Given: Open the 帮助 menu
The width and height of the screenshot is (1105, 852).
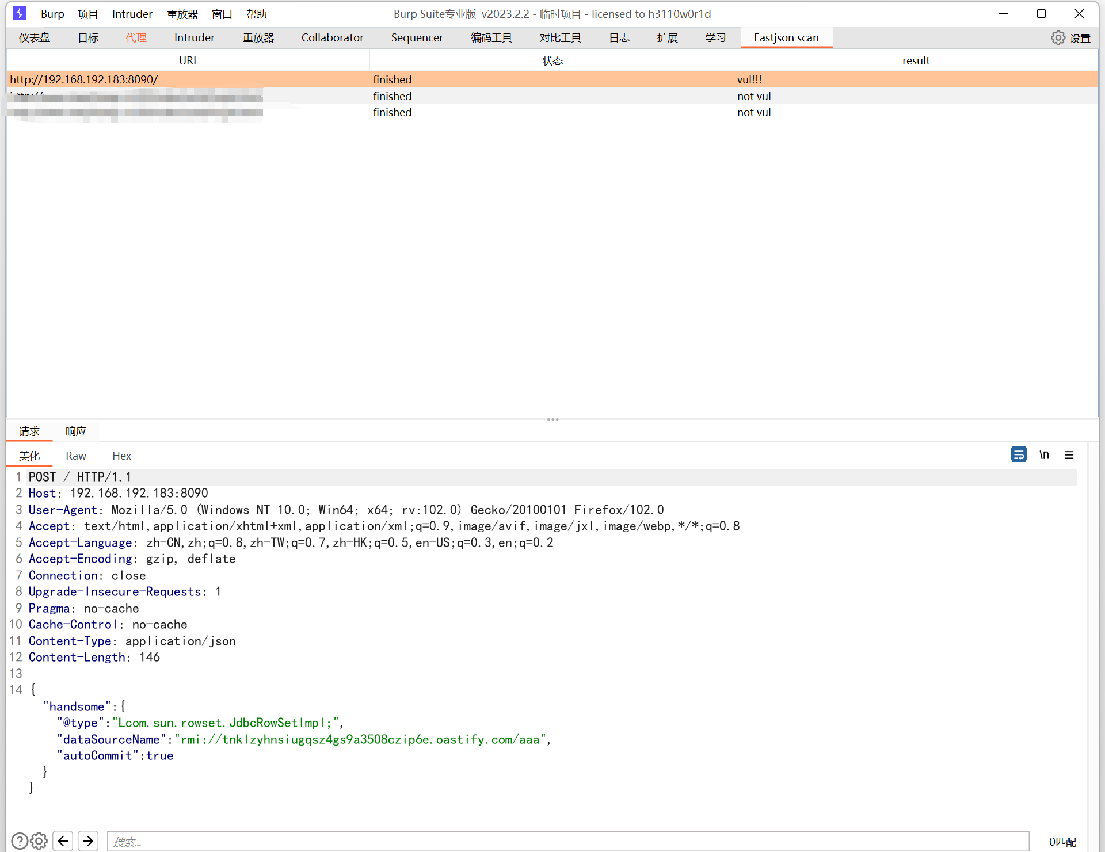Looking at the screenshot, I should 257,14.
